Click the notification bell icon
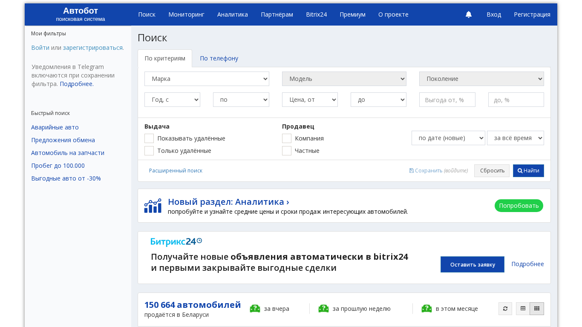 pos(469,14)
